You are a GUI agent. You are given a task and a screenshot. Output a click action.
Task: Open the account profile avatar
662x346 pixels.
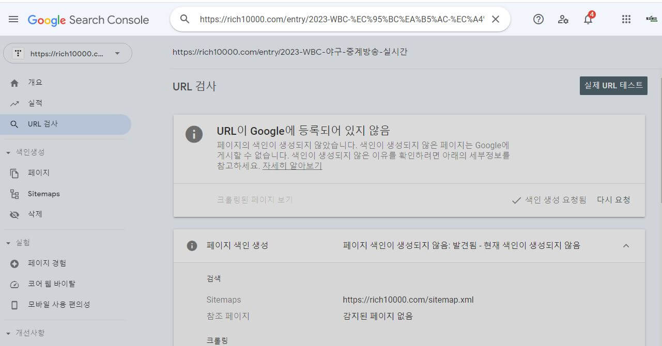point(651,19)
